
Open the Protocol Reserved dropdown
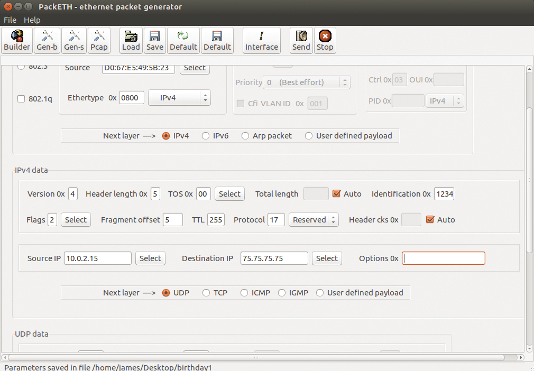[x=314, y=219]
